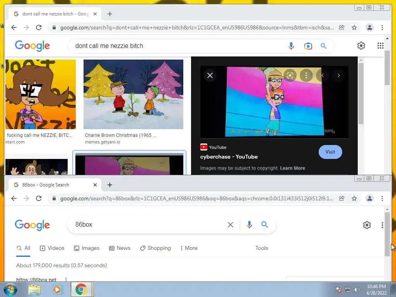Select the All results tab
Viewport: 396px width, 297px height.
click(x=24, y=248)
